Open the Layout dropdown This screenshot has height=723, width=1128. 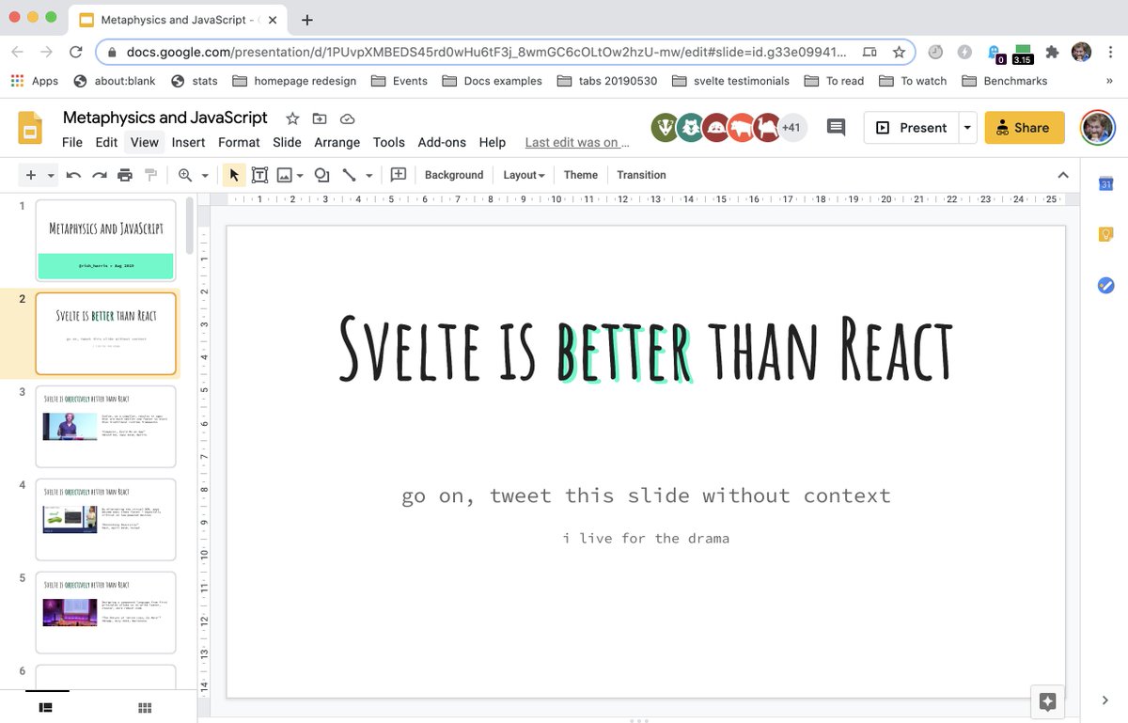click(524, 175)
